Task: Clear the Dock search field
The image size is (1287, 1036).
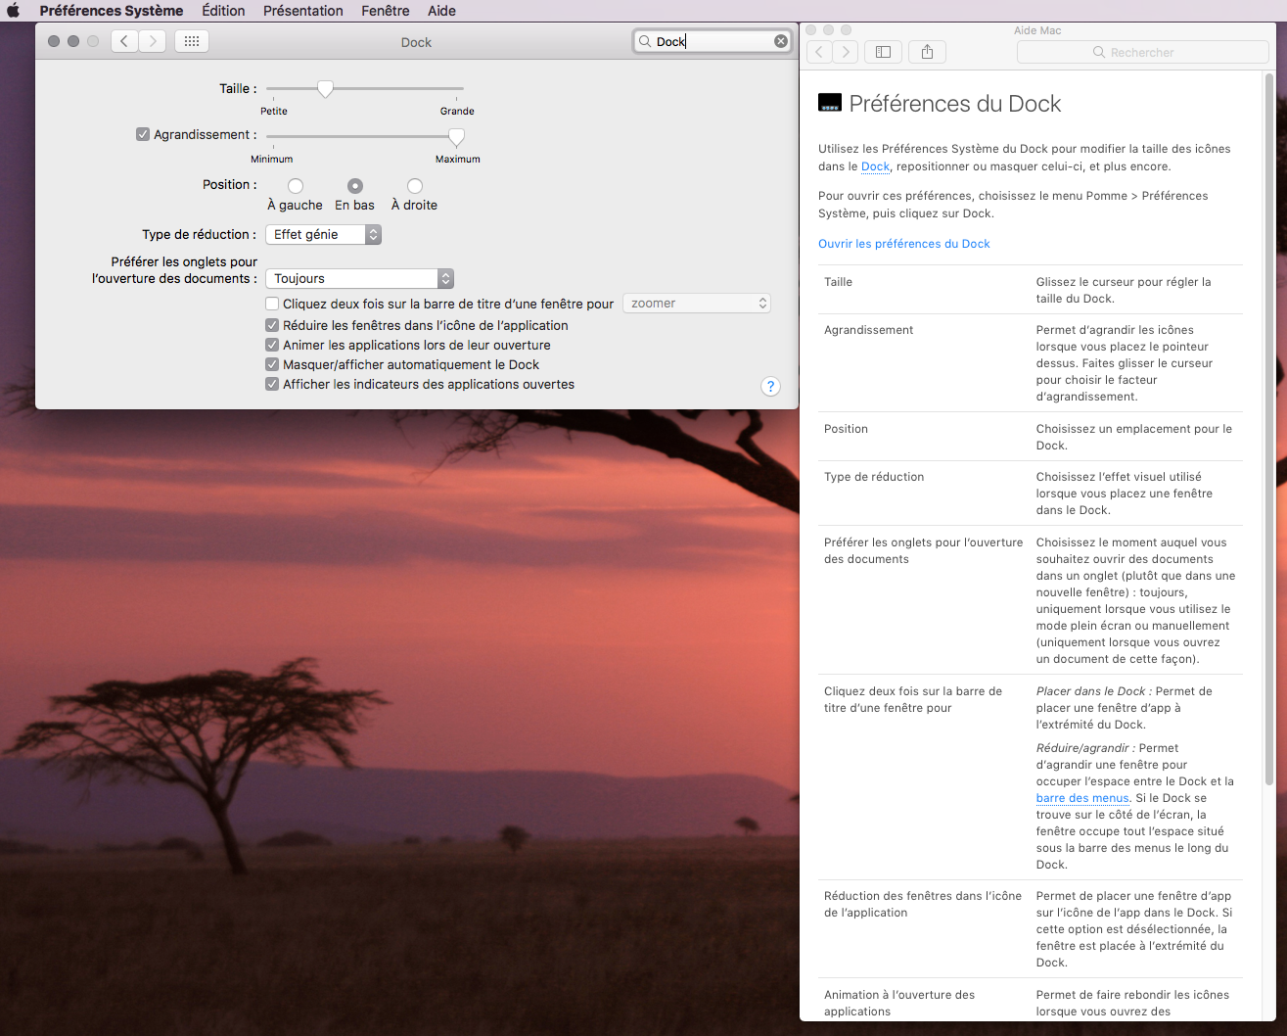Action: click(x=781, y=41)
